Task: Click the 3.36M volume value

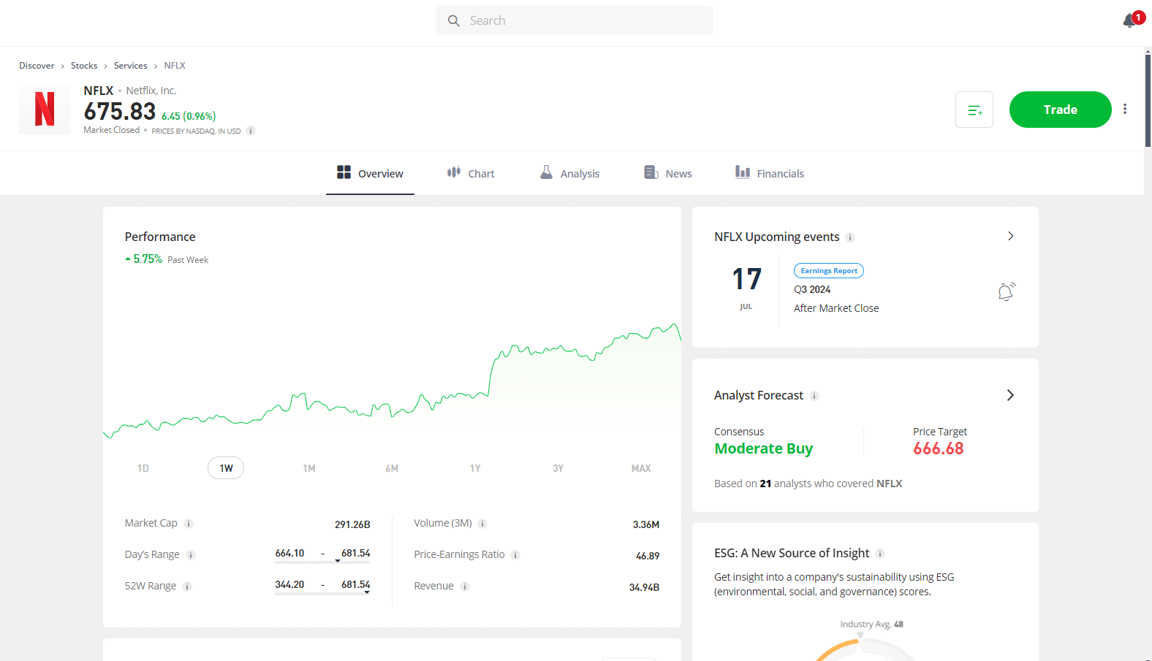Action: point(646,524)
